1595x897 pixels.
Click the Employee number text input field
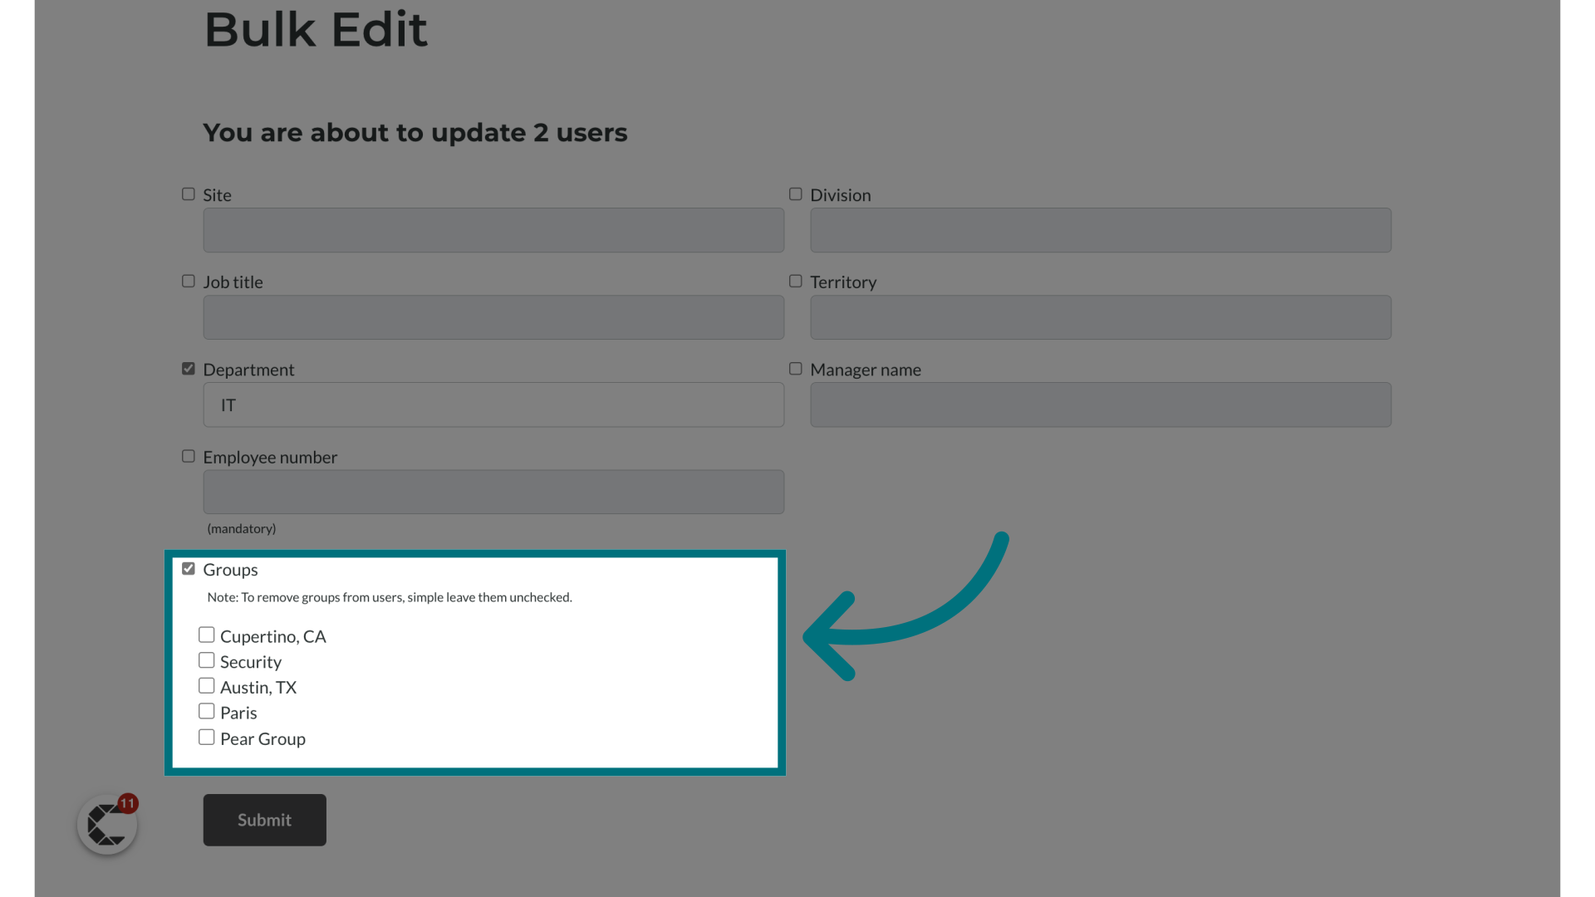tap(493, 492)
